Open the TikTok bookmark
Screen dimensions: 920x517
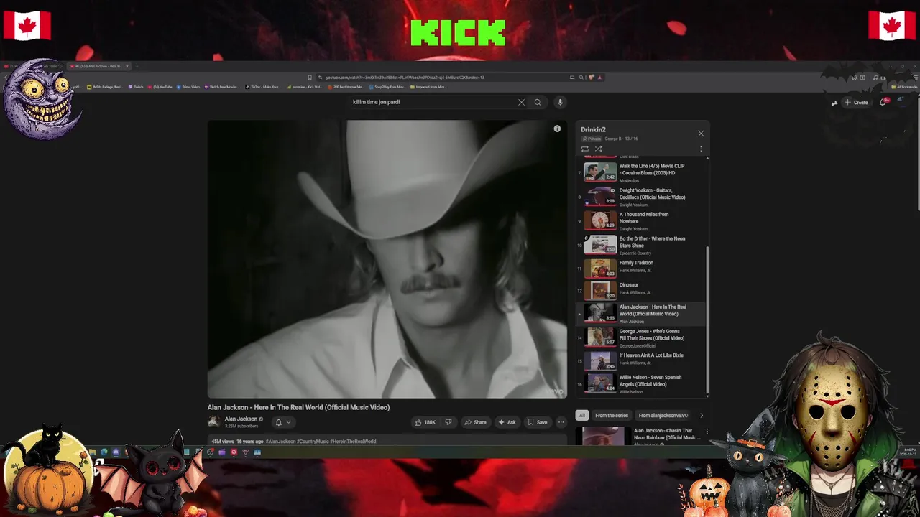[x=263, y=87]
